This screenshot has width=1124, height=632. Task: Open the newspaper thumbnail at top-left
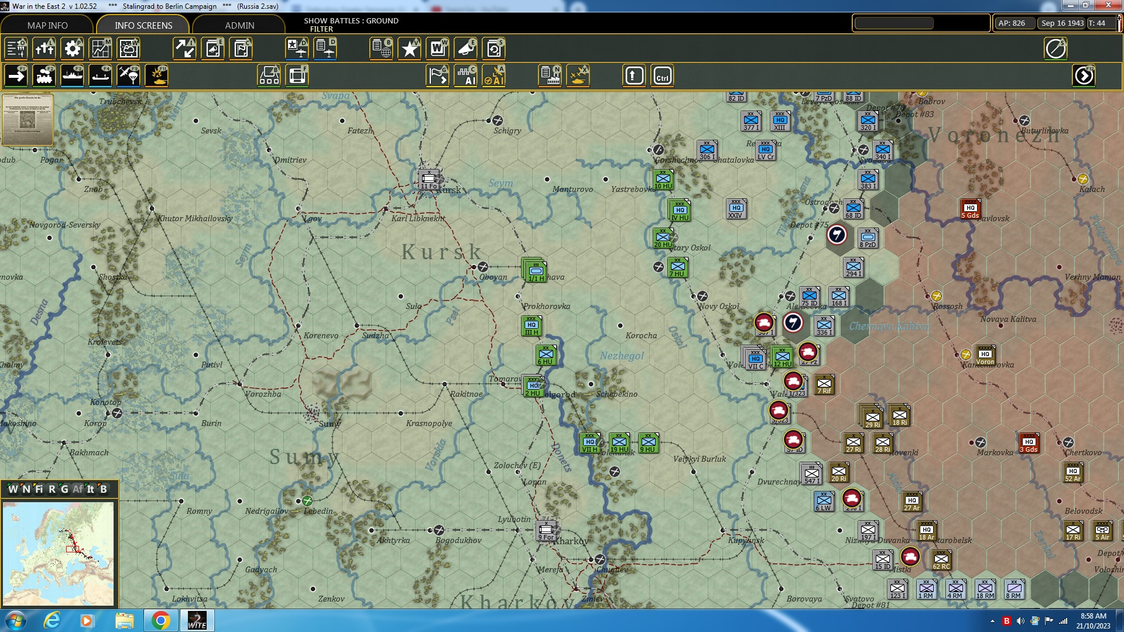(x=28, y=119)
